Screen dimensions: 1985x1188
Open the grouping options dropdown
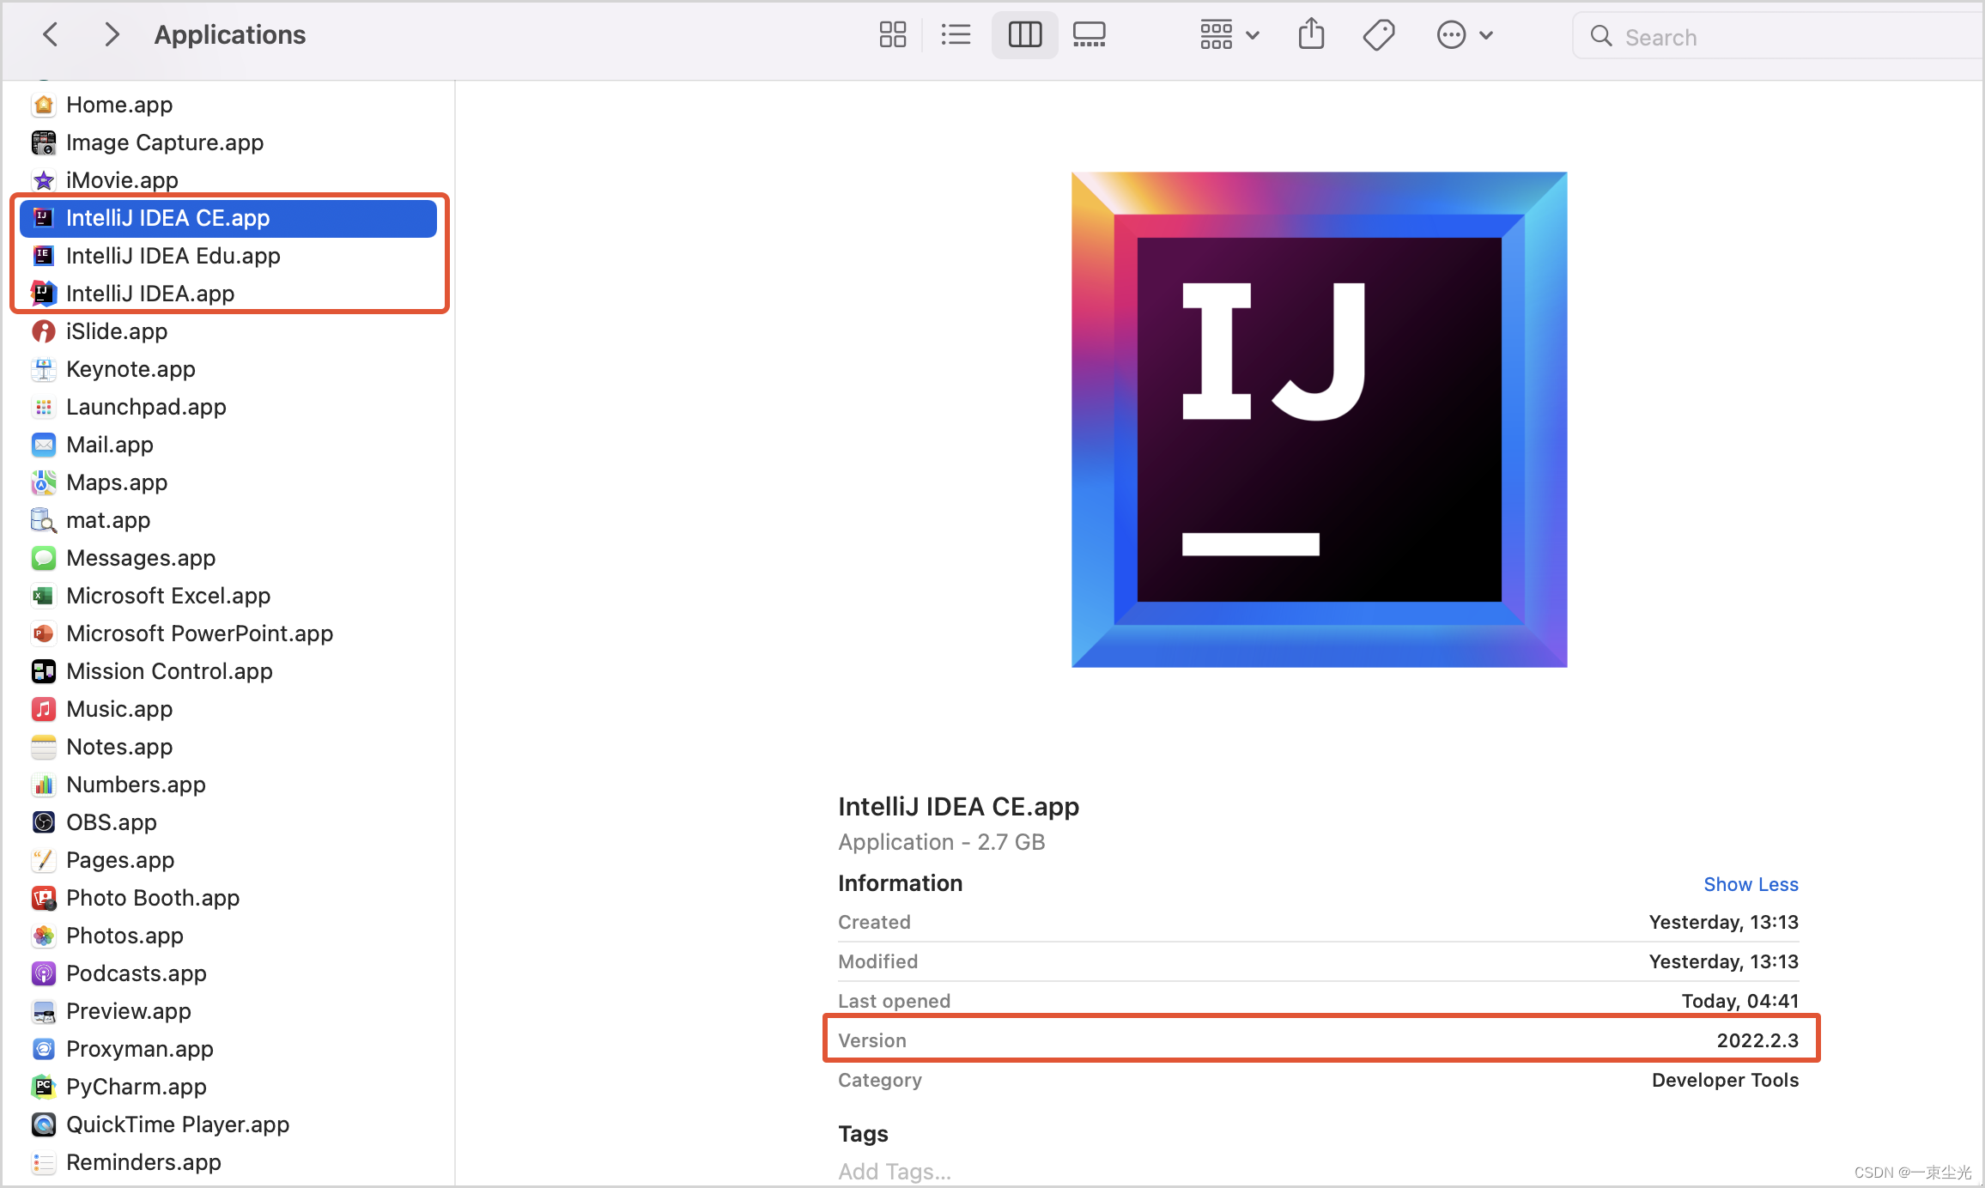[x=1229, y=34]
